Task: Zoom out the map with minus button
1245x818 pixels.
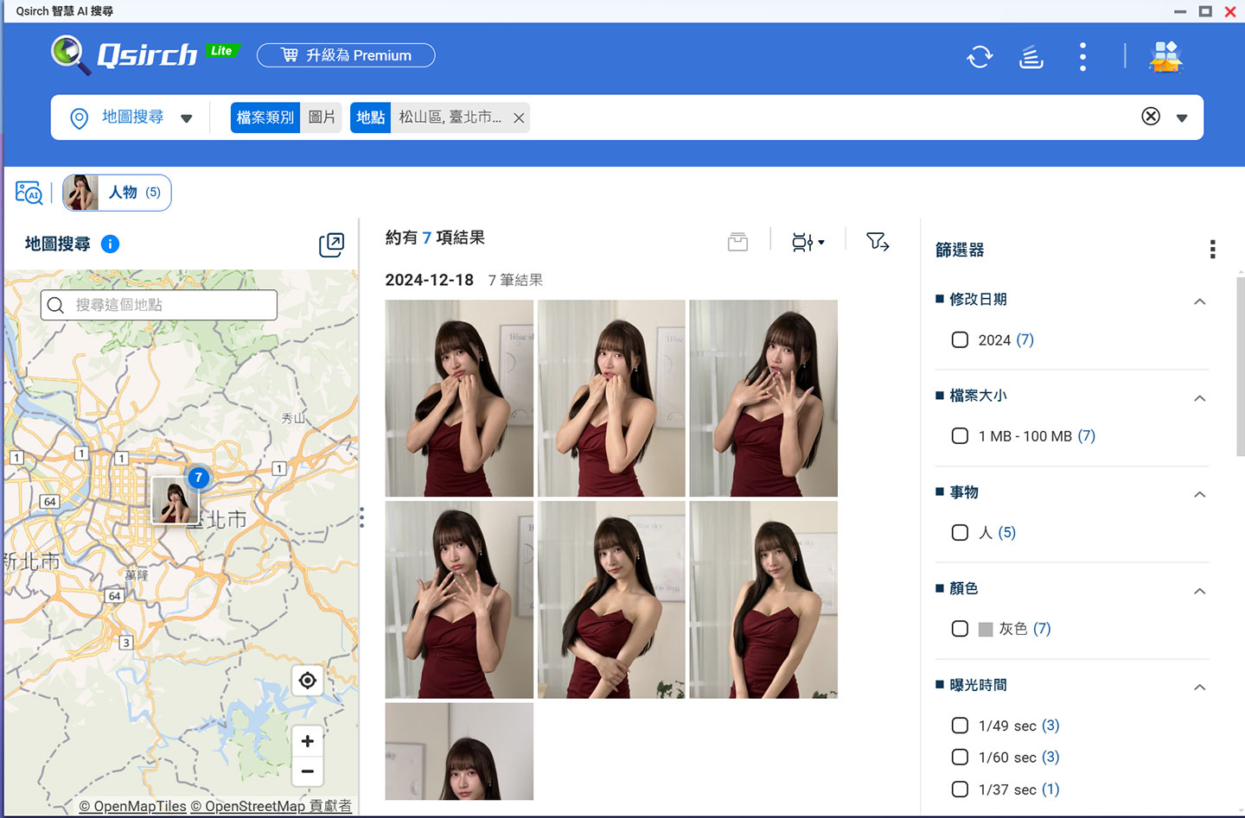Action: (307, 771)
